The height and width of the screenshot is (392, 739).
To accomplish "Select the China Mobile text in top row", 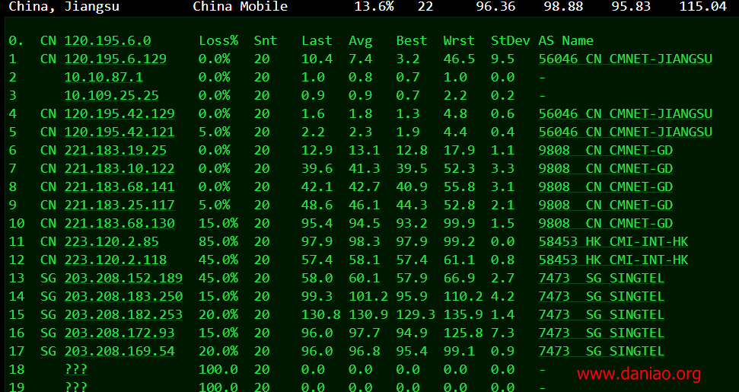I will 240,7.
